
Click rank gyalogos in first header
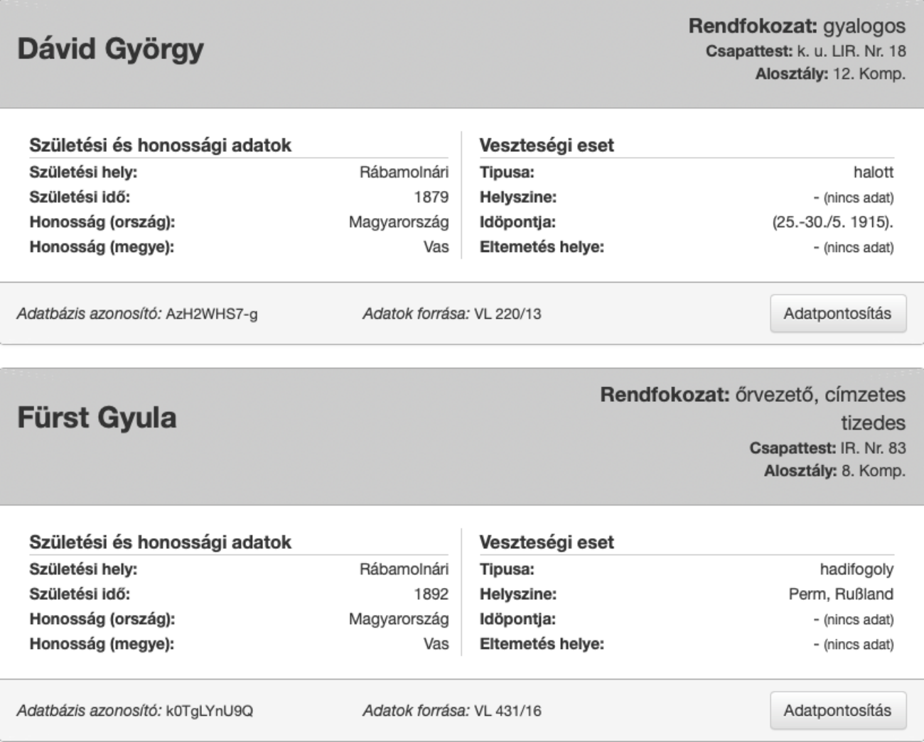(864, 27)
